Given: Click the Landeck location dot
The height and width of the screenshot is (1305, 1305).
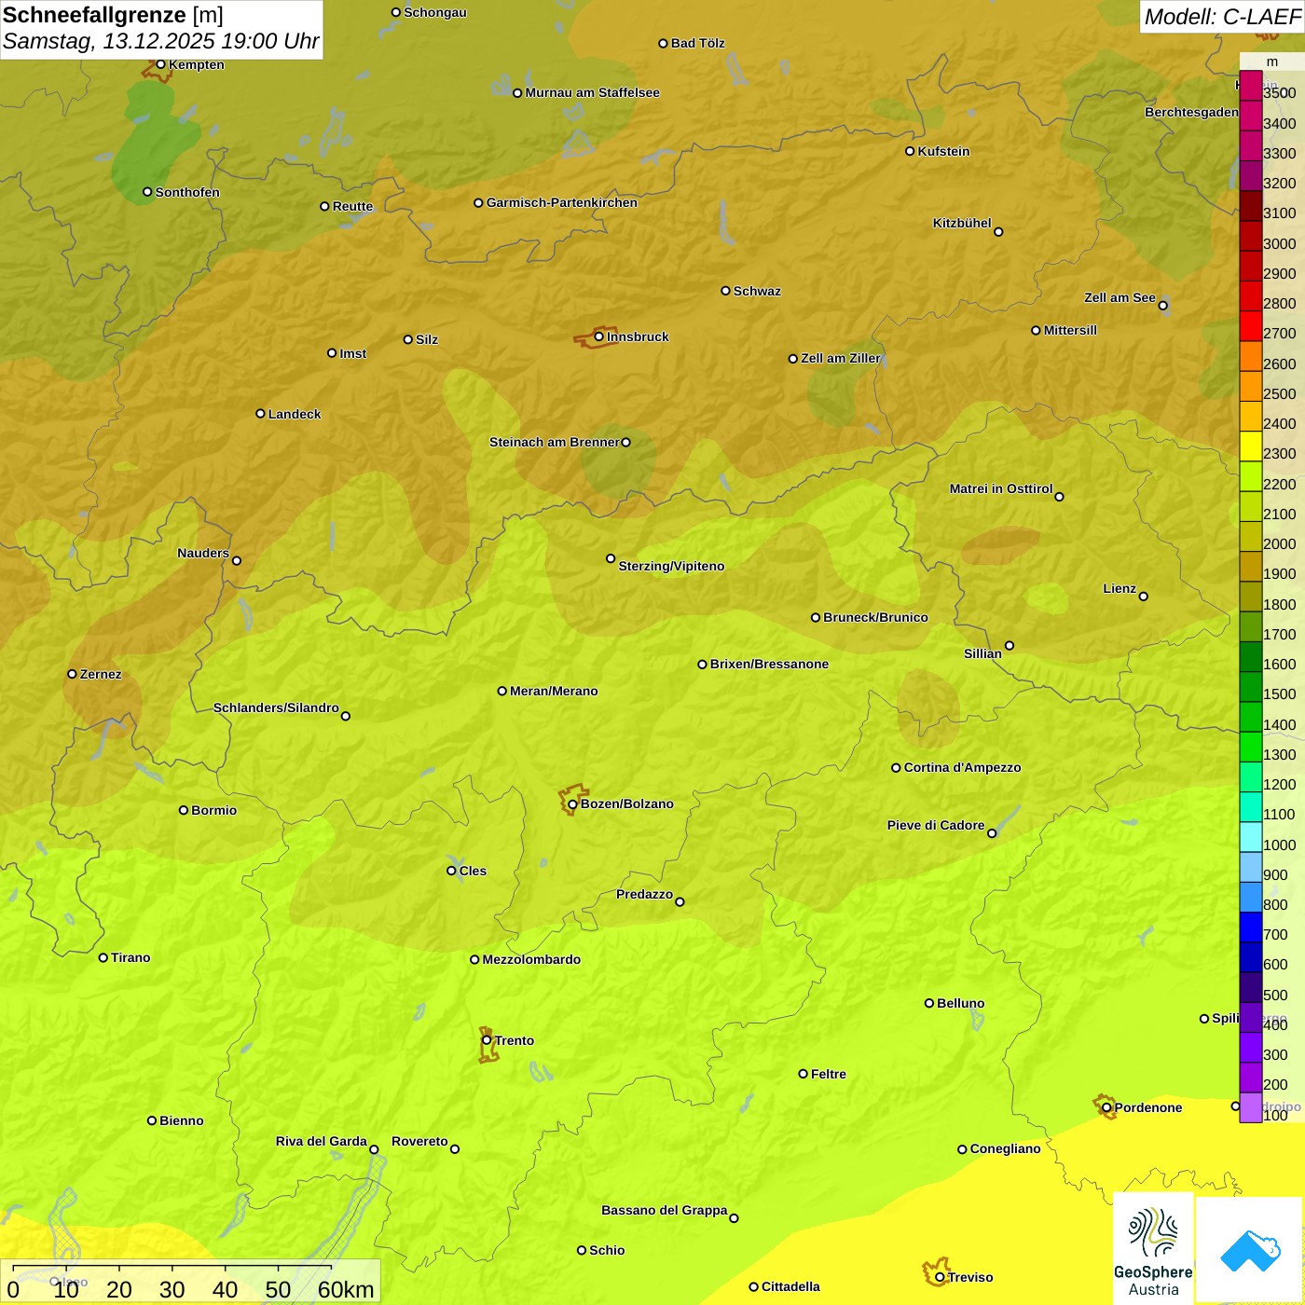Looking at the screenshot, I should point(260,414).
